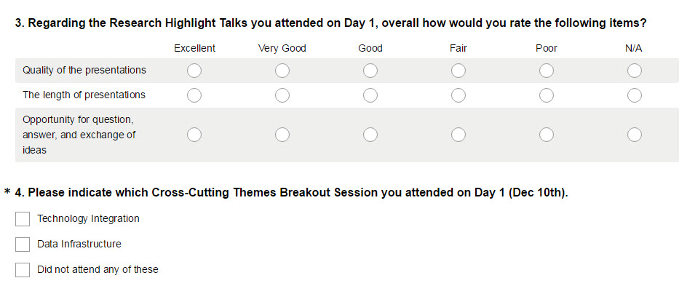Rate quality of presentations as Excellent
The width and height of the screenshot is (695, 302).
[194, 71]
